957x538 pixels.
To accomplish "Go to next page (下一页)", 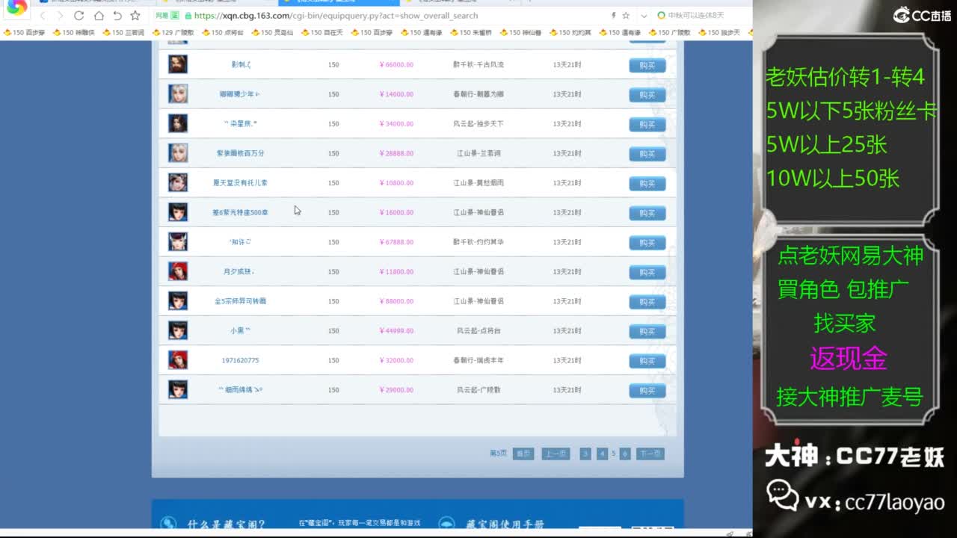I will (650, 454).
